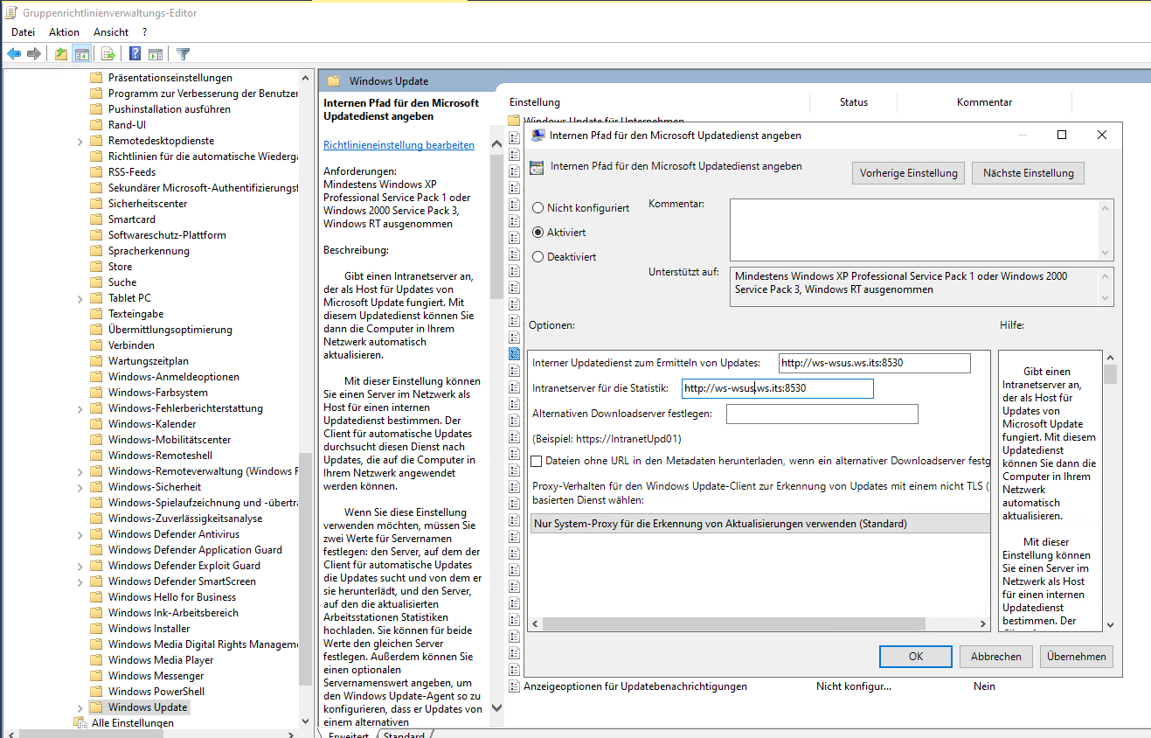Click the folder icon beside RSS-Feeds
1151x738 pixels.
point(97,172)
